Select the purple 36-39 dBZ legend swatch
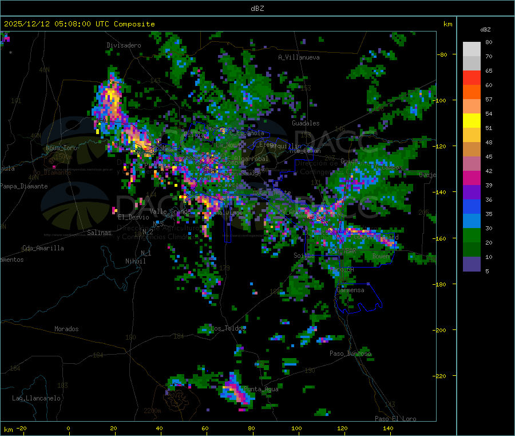 pyautogui.click(x=472, y=193)
